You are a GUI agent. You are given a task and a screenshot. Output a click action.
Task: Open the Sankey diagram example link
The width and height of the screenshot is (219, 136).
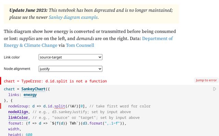click(73, 17)
